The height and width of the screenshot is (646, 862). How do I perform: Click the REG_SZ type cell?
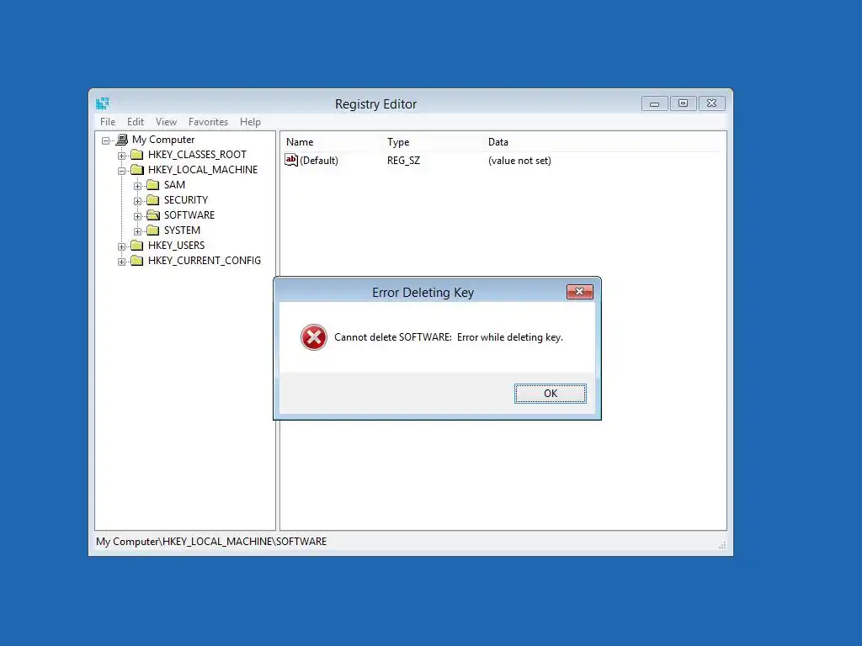click(403, 161)
